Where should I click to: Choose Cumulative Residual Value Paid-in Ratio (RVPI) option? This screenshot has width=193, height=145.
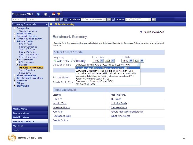point(108,73)
